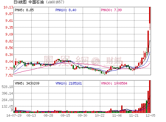Click the 7.78 price axis label
Screen dimensions: 166x122
pos(9,68)
